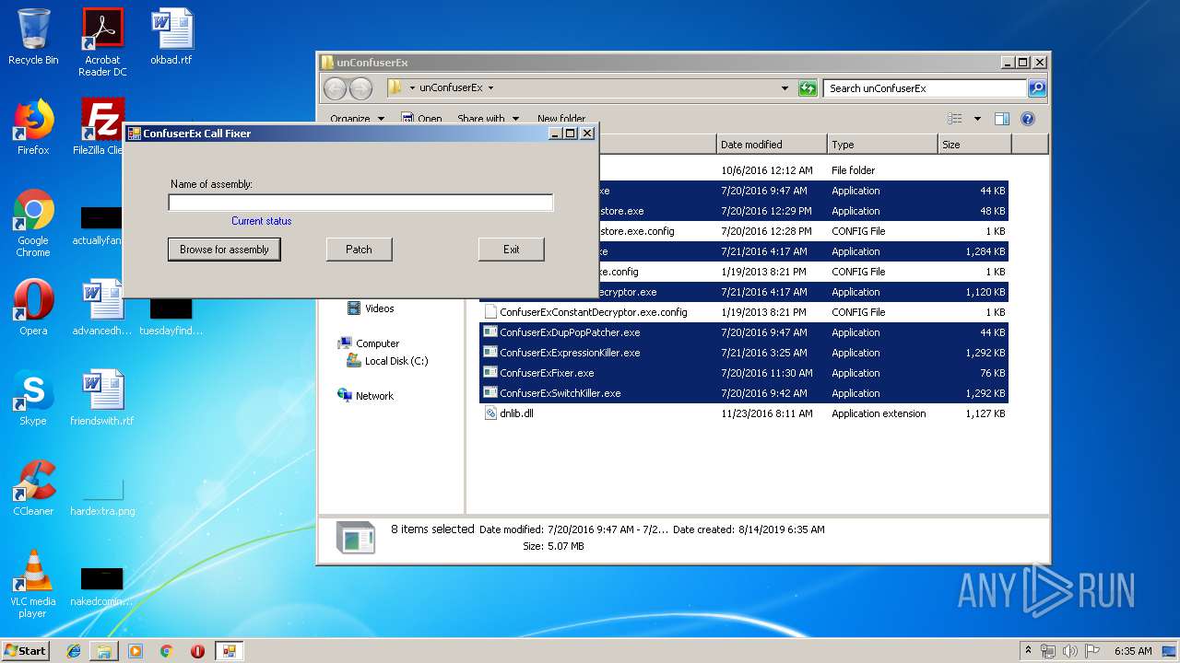Show hidden tray icons arrow
Viewport: 1180px width, 663px height.
pyautogui.click(x=1028, y=651)
